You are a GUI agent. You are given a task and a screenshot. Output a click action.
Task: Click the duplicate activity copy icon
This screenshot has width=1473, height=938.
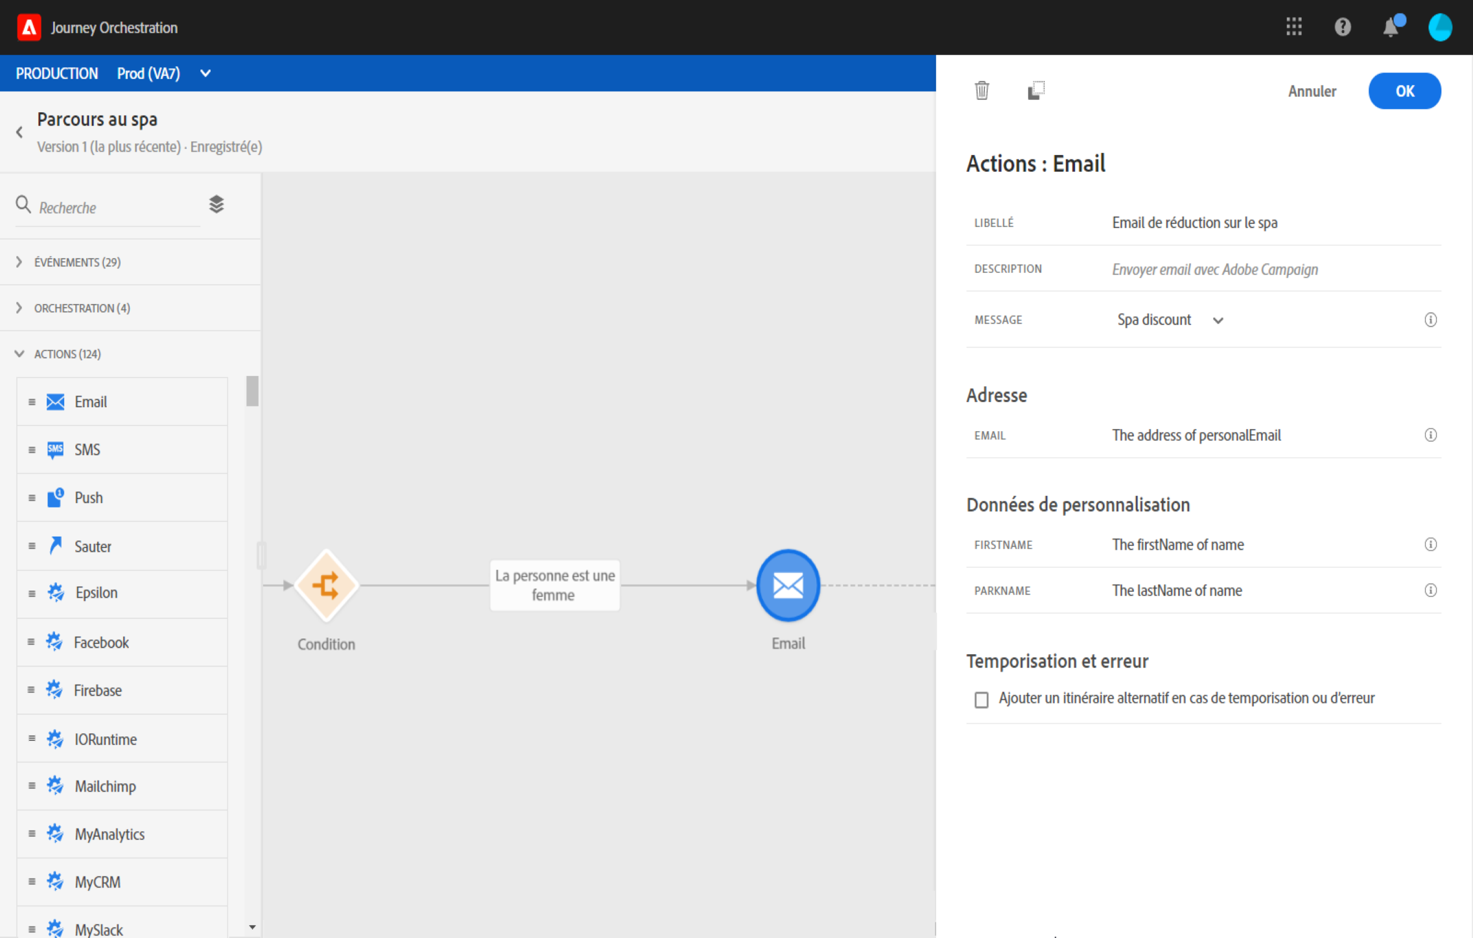click(1036, 91)
